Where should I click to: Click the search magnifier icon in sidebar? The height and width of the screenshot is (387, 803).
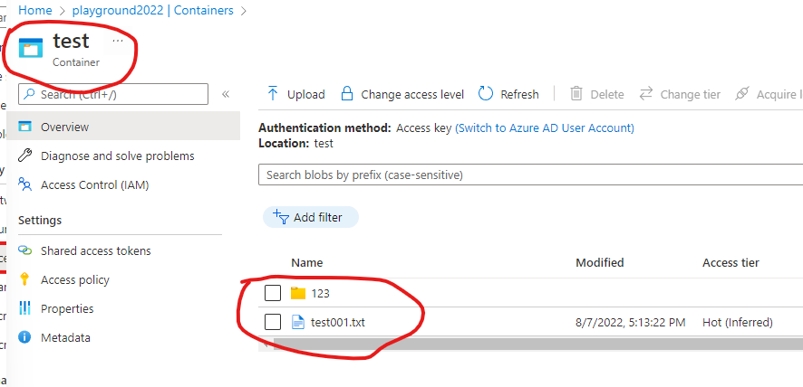30,94
